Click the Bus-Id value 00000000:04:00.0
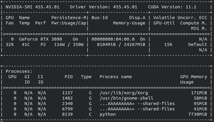The image size is (214, 122). click(113, 39)
